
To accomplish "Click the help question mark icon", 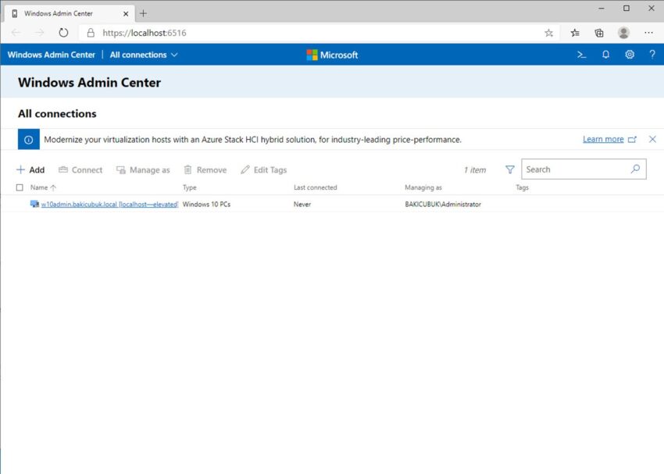I will pos(652,55).
